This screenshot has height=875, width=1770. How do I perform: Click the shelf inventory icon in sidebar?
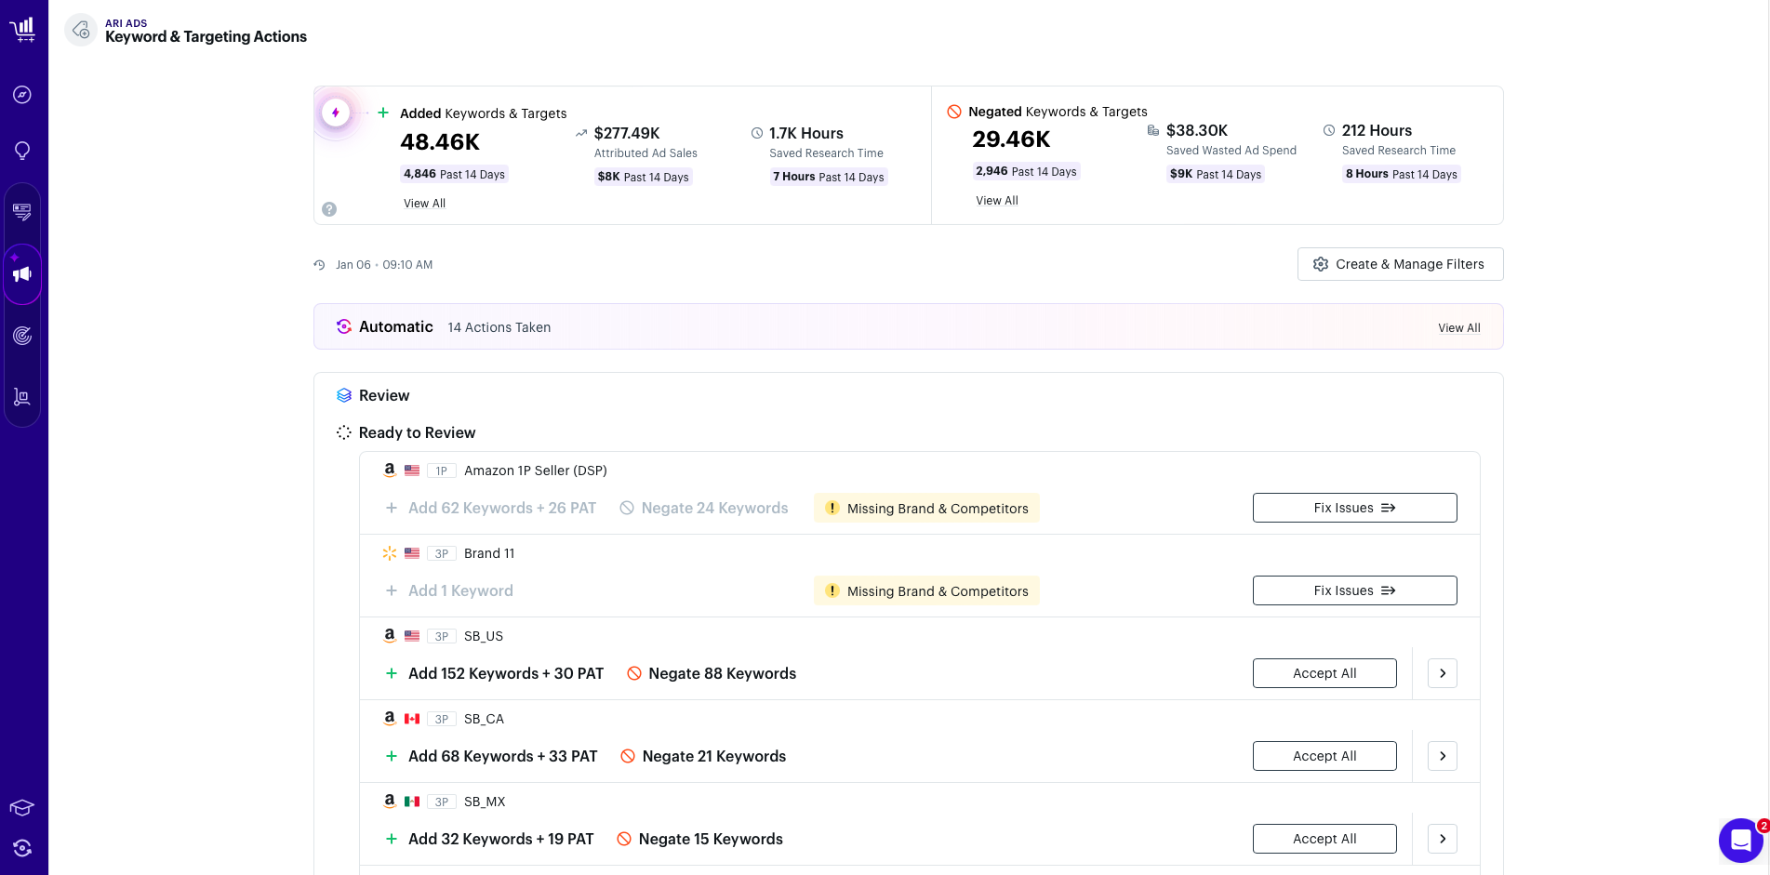click(x=22, y=397)
